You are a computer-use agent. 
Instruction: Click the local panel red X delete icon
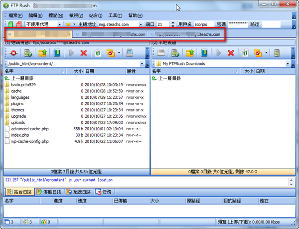click(x=231, y=53)
